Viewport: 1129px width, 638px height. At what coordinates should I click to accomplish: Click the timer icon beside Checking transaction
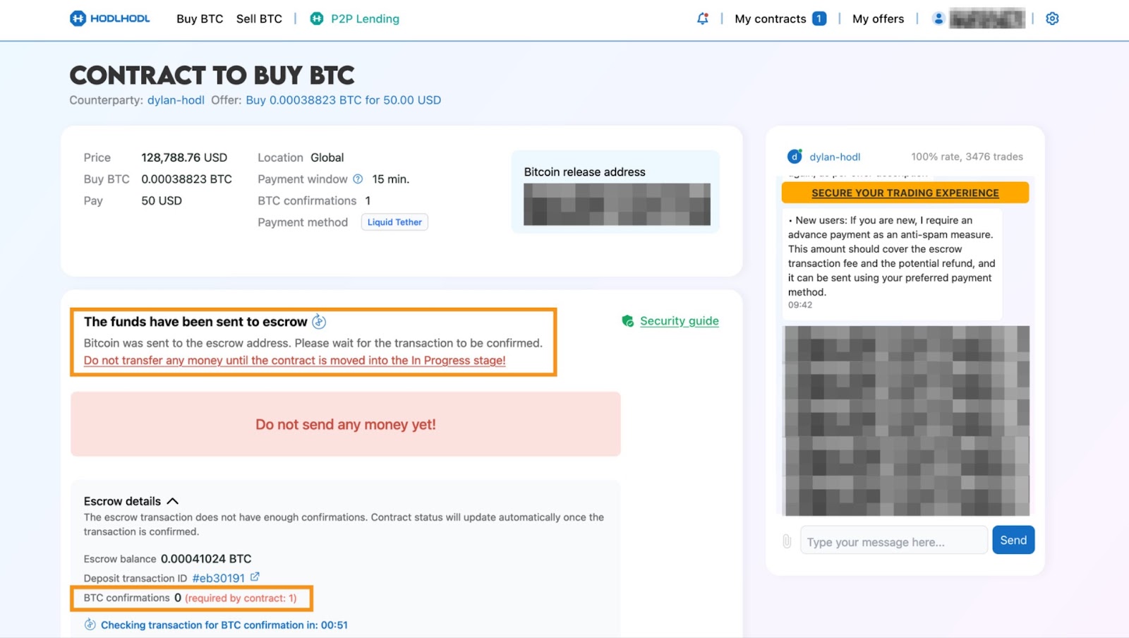pos(90,625)
